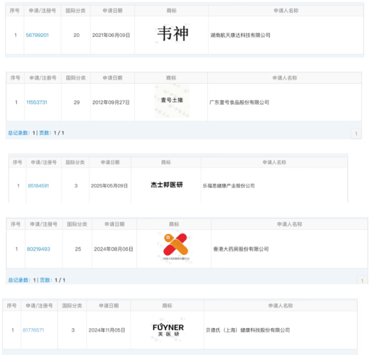The height and width of the screenshot is (360, 370).
Task: Click the 杰士邦医研 trademark image
Action: (x=167, y=185)
